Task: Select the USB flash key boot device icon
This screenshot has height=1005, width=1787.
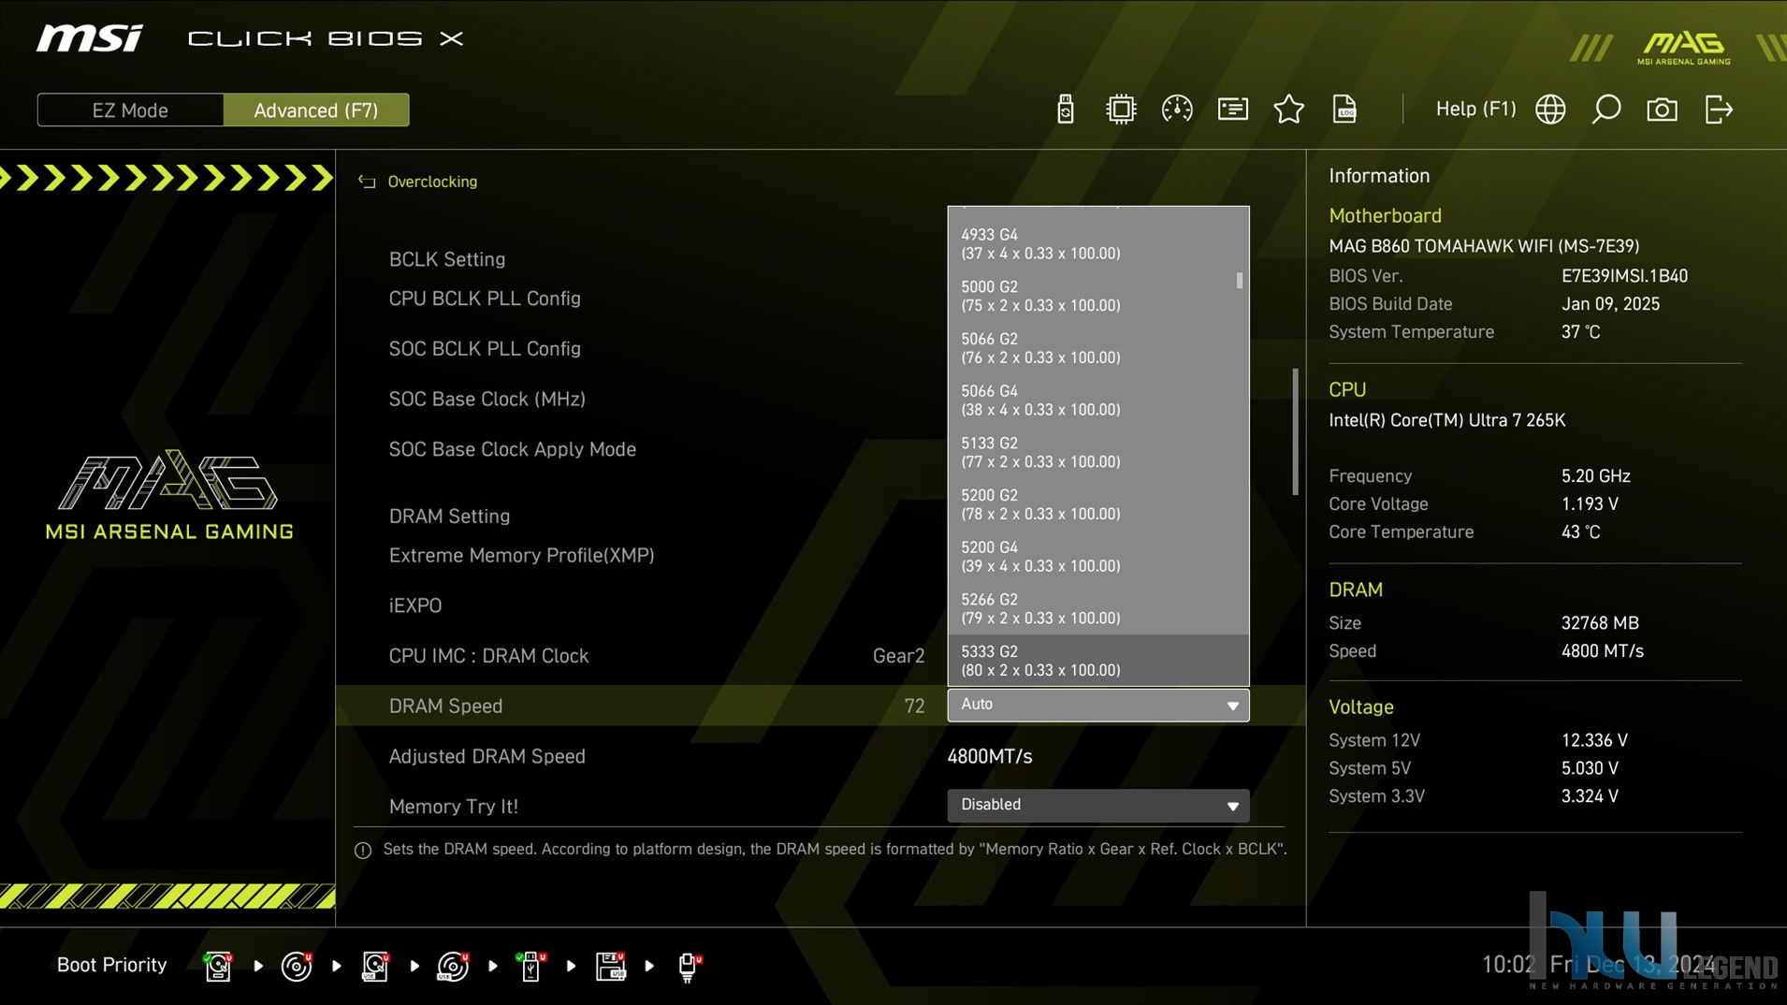Action: [530, 966]
